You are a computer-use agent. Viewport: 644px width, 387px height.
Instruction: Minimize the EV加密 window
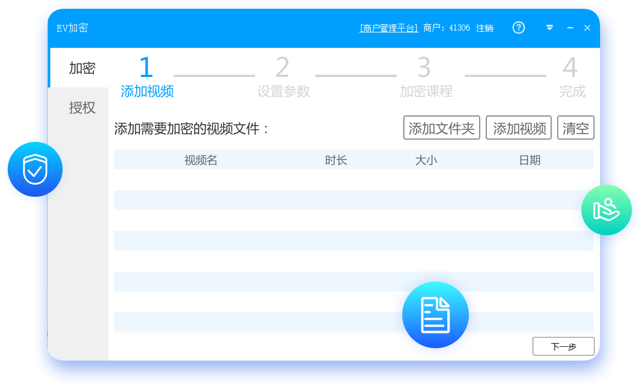[570, 28]
